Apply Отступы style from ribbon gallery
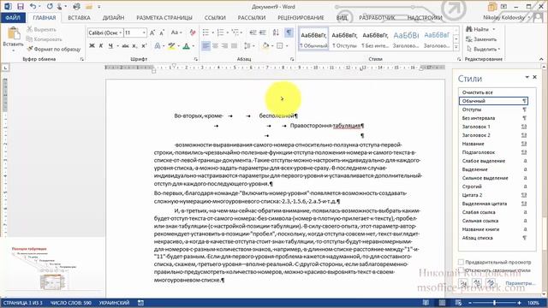The width and height of the screenshot is (548, 308). pyautogui.click(x=344, y=38)
